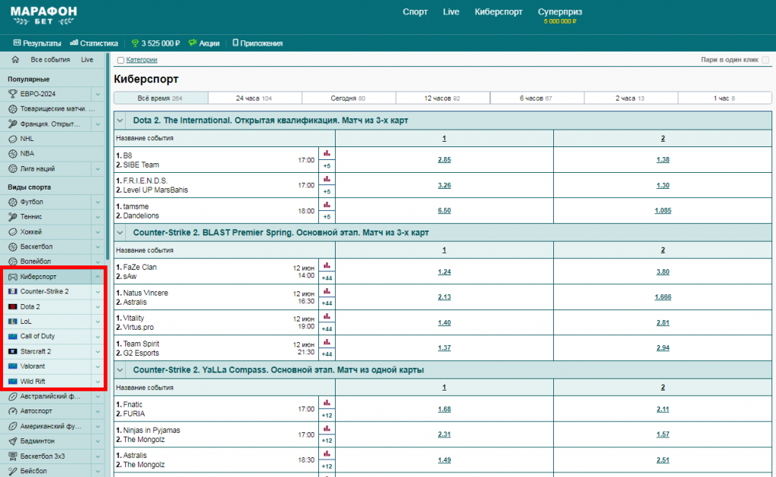The image size is (776, 477).
Task: Click the ЕВРО-2024 trophy icon
Action: 13,93
